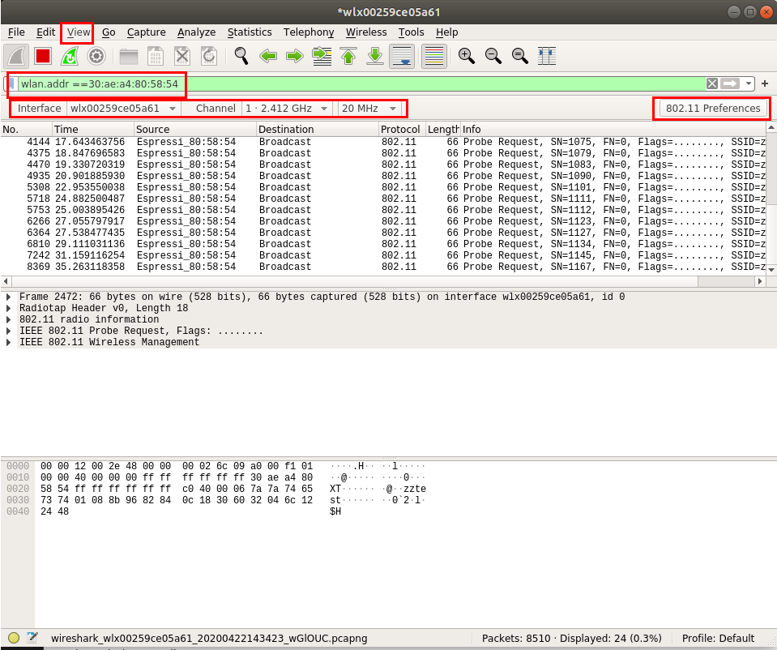Reset text to normal size
This screenshot has width=777, height=650.
pyautogui.click(x=520, y=56)
